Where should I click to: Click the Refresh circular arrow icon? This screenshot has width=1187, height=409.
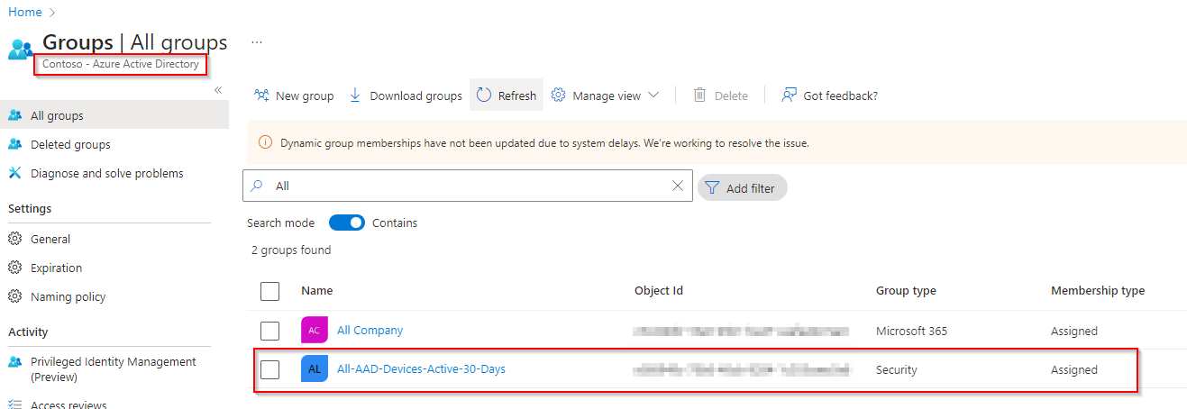[x=484, y=95]
